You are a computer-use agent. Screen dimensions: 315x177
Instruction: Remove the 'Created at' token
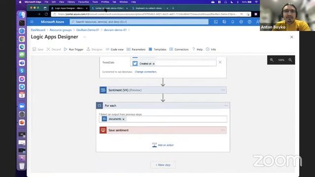pyautogui.click(x=154, y=64)
